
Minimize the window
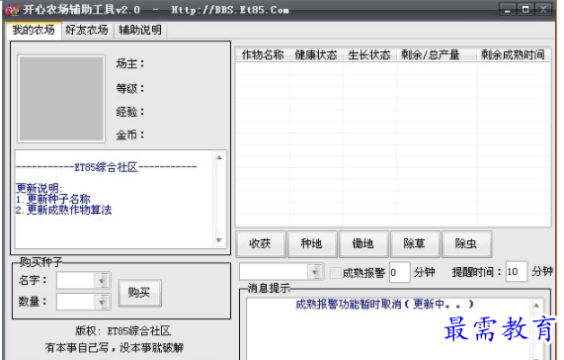(507, 10)
